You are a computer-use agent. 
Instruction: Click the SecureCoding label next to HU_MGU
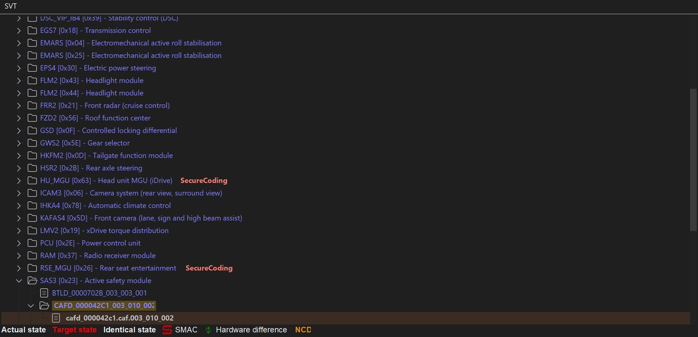click(x=203, y=181)
